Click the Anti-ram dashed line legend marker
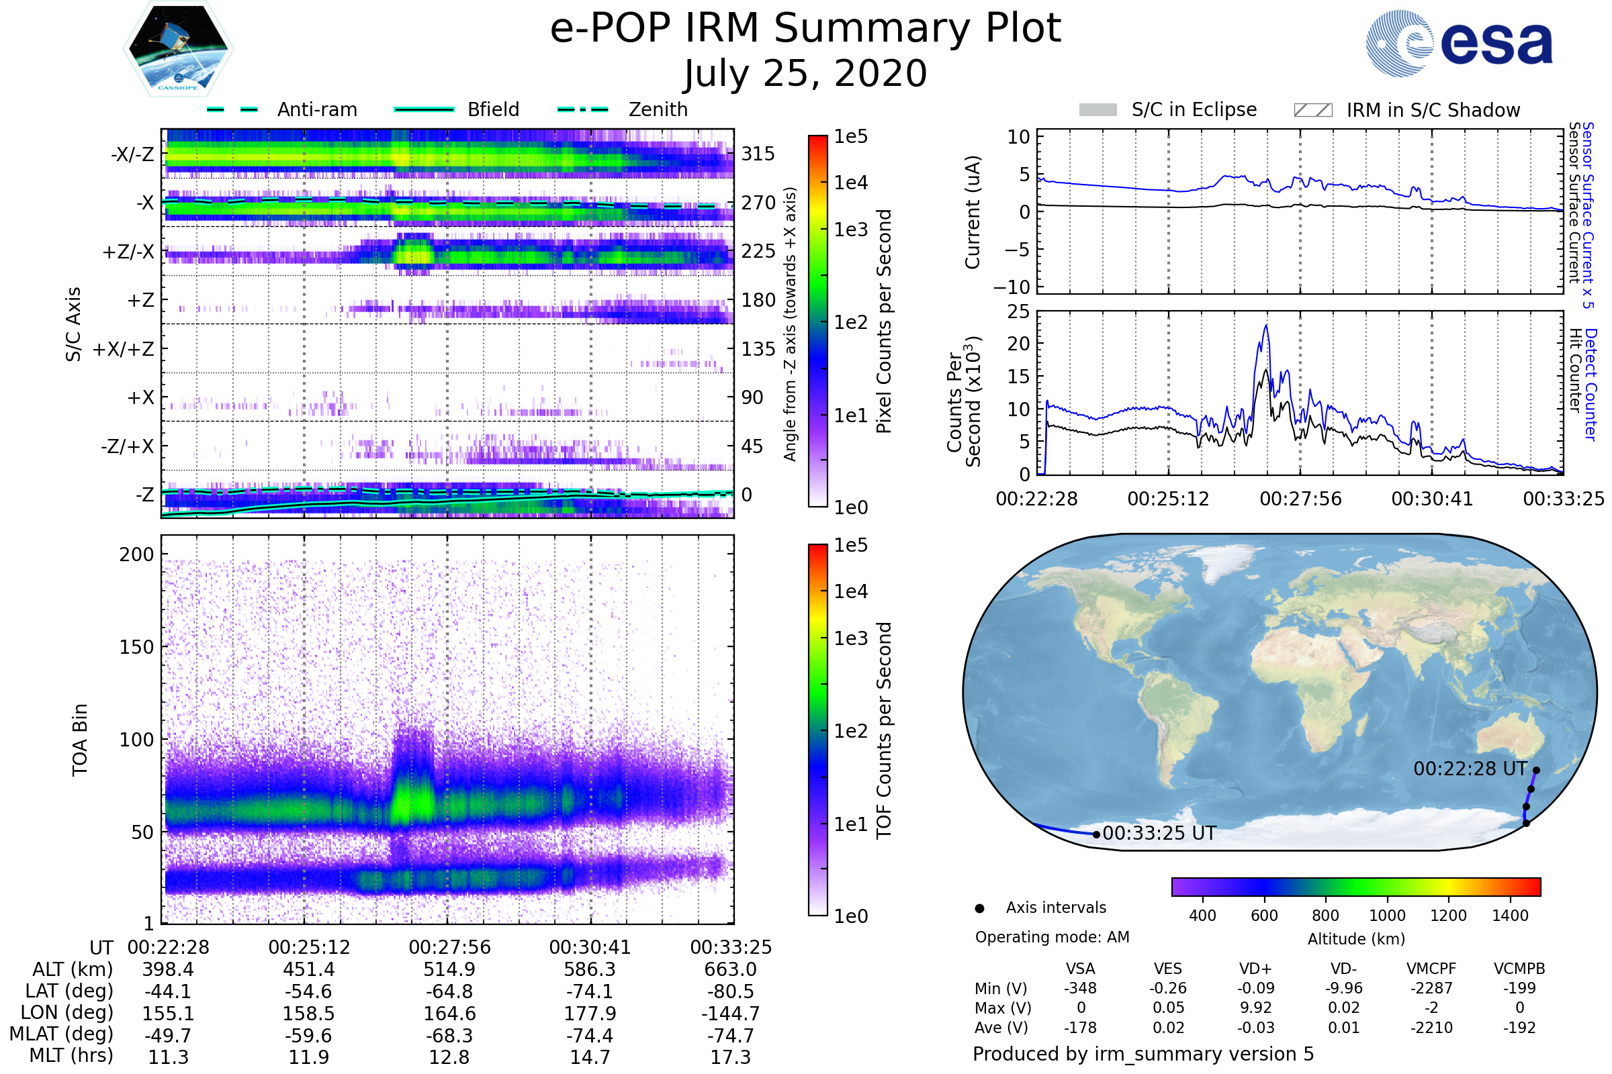Image resolution: width=1612 pixels, height=1074 pixels. point(232,109)
